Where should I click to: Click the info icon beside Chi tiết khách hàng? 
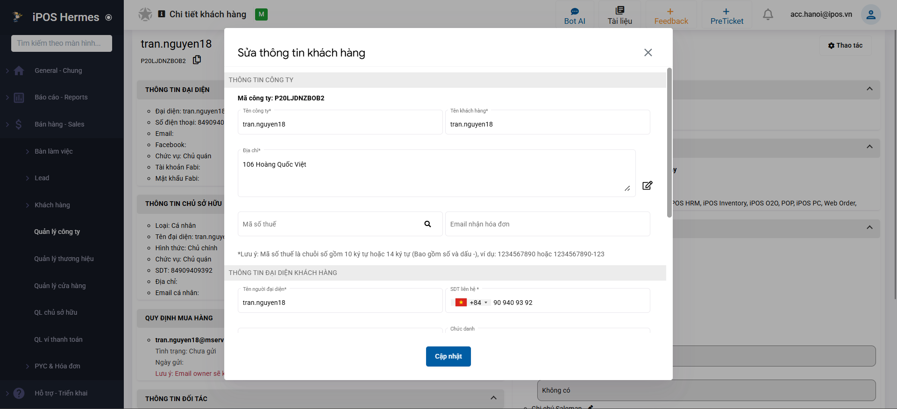[162, 14]
